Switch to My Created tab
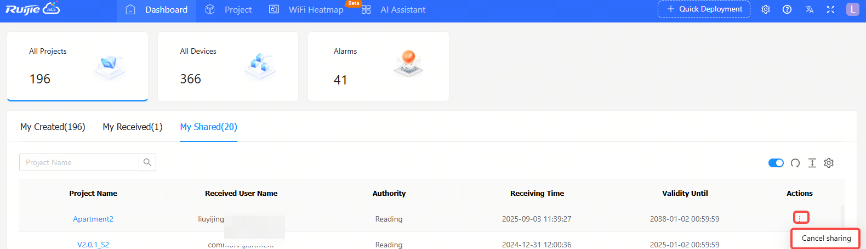This screenshot has width=866, height=249. click(x=53, y=127)
